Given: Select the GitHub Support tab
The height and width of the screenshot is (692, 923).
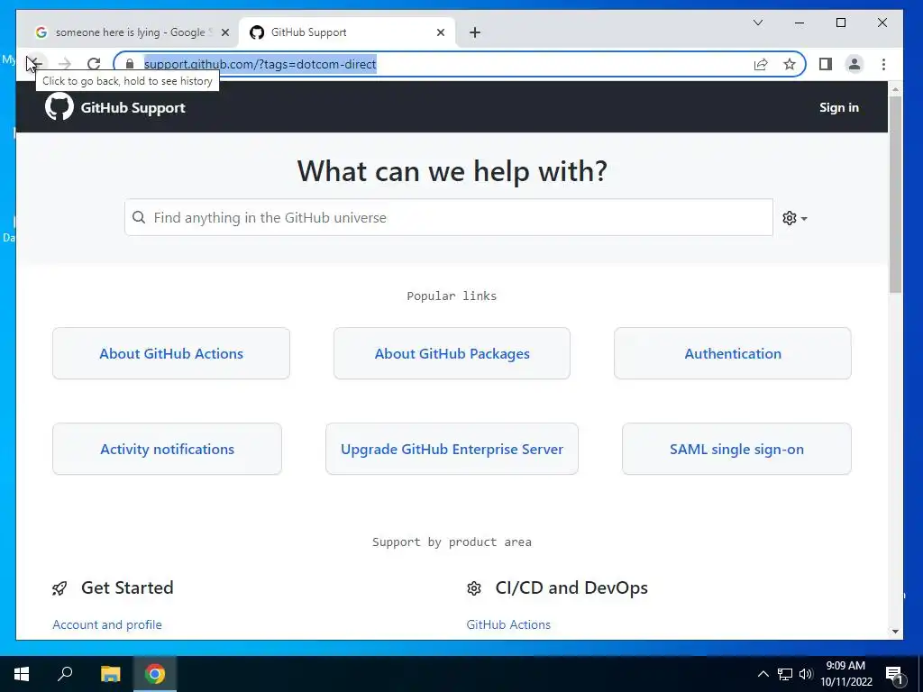Looking at the screenshot, I should [347, 32].
